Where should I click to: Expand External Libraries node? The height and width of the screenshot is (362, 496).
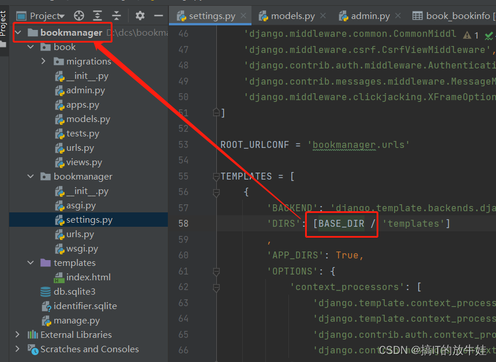coord(18,334)
